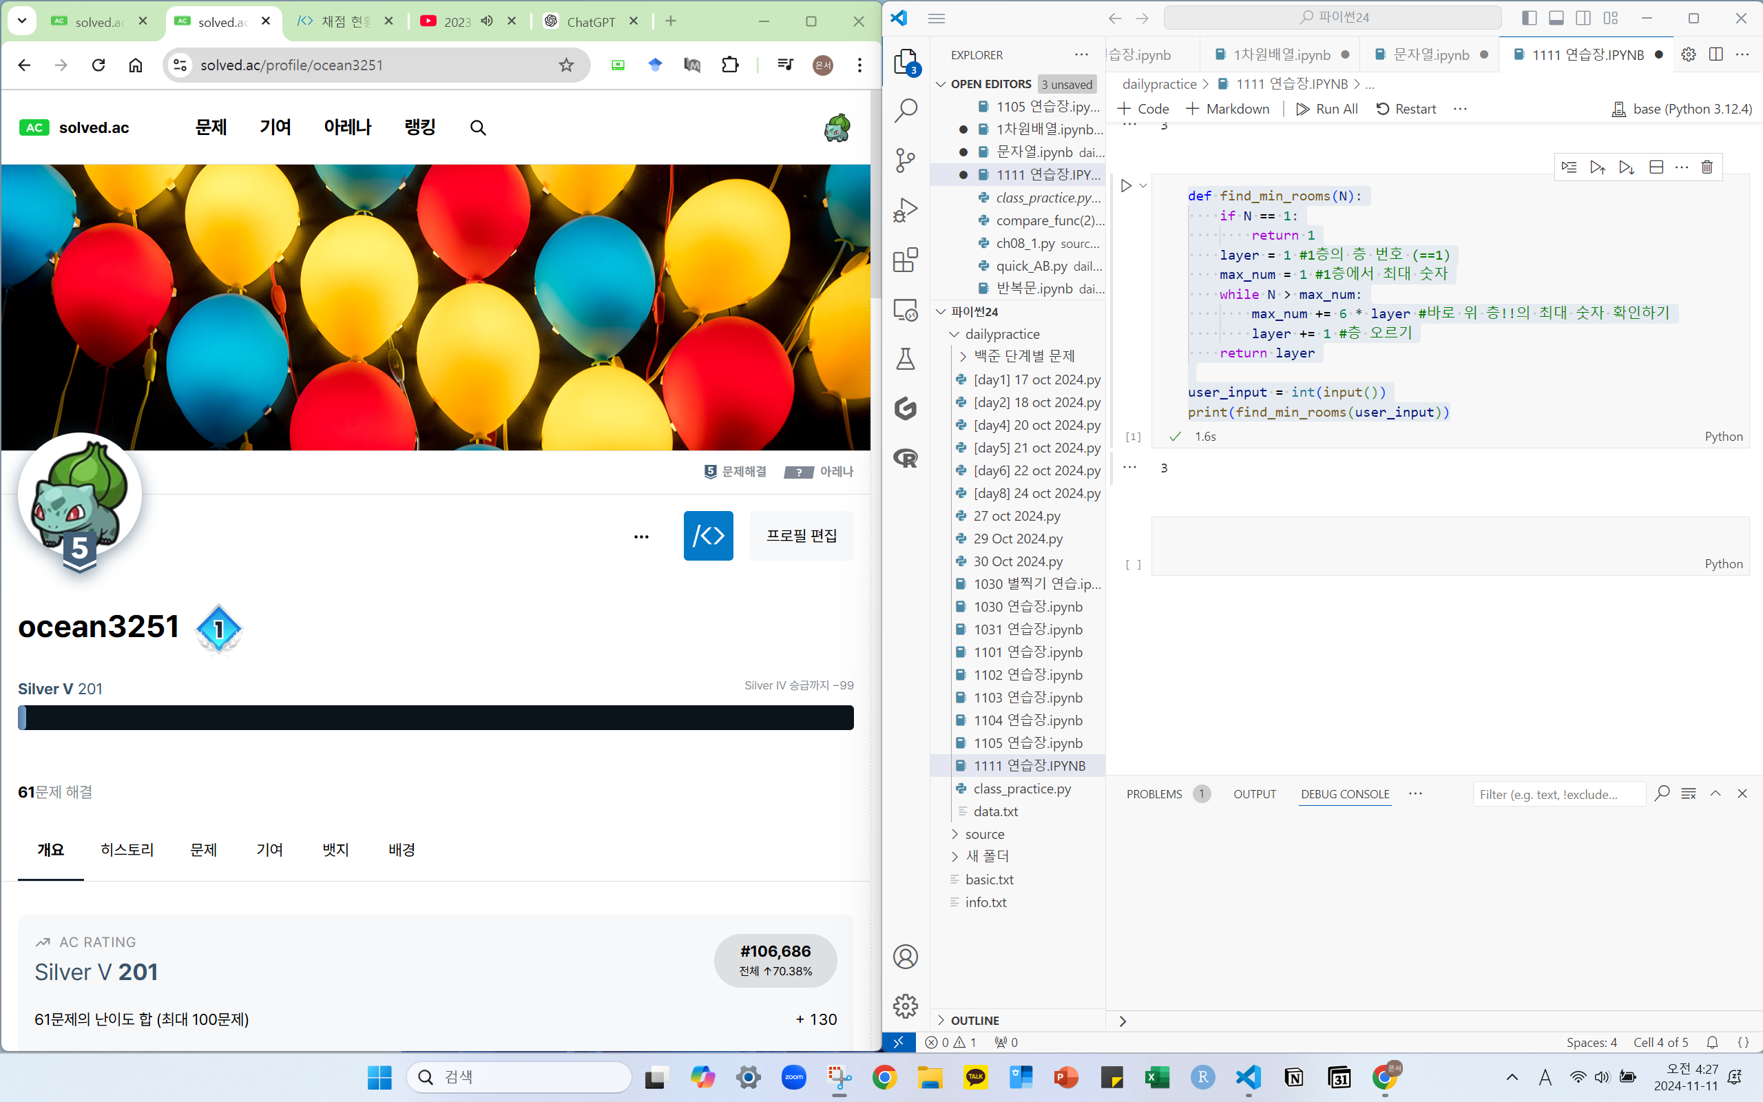Click the Run All notebook button
The image size is (1763, 1102).
[x=1327, y=109]
